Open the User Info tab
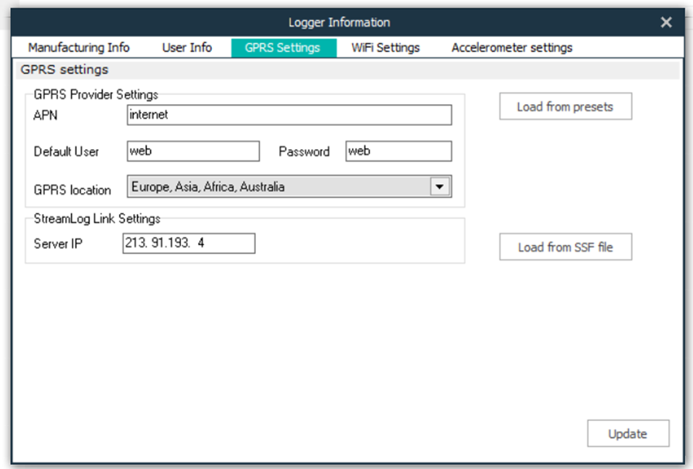The height and width of the screenshot is (469, 693). (186, 48)
